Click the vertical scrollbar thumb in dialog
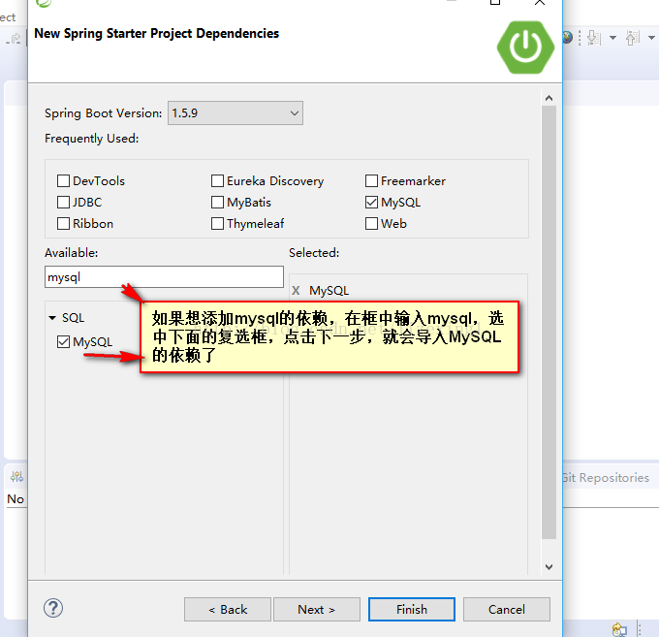Screen dimensions: 659x637 click(x=549, y=322)
